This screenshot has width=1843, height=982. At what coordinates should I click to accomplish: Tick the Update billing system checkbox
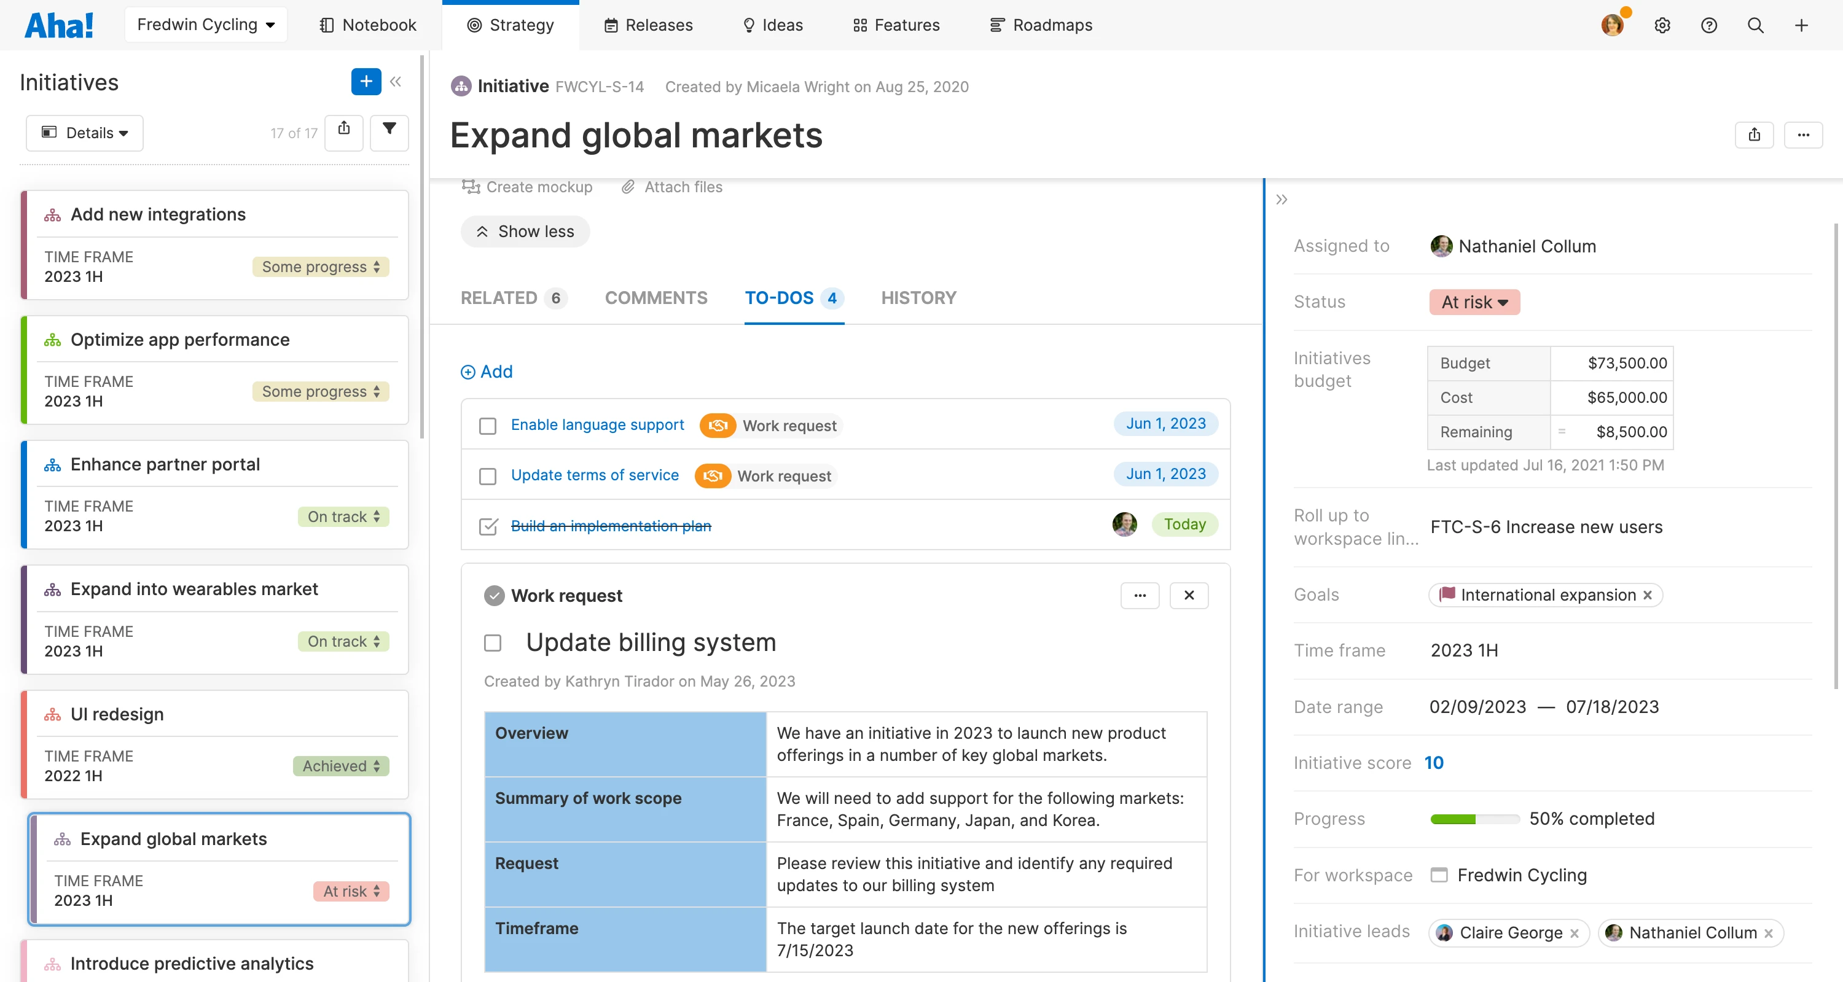point(493,642)
